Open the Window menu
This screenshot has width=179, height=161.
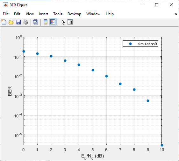coord(93,14)
